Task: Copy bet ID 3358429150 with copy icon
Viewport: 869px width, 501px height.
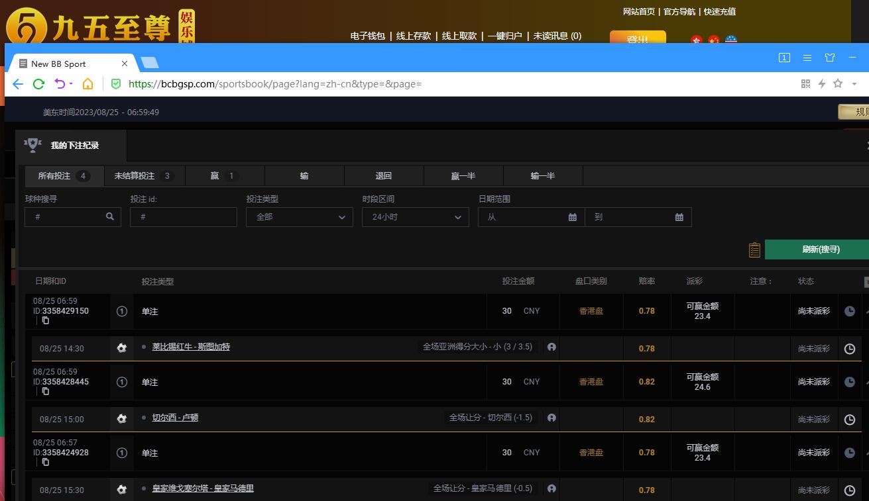Action: (46, 320)
